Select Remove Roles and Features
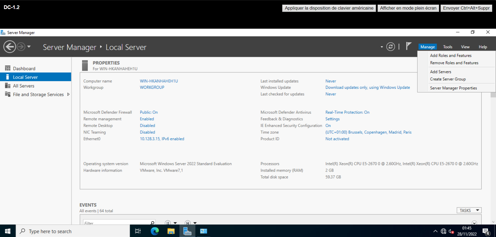The image size is (496, 237). [x=454, y=63]
